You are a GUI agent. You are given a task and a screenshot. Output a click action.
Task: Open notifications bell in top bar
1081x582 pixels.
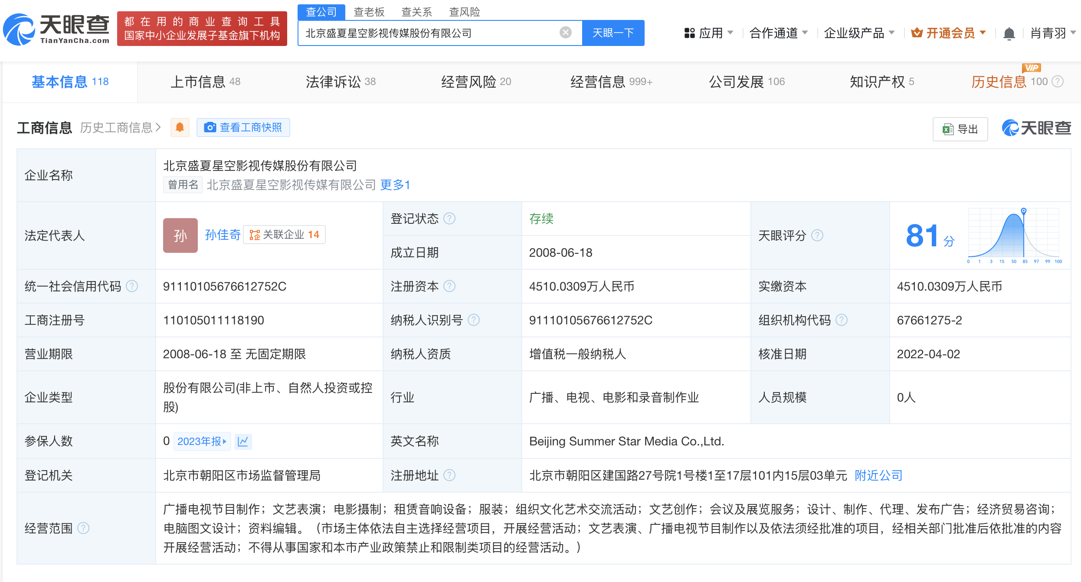point(1009,33)
